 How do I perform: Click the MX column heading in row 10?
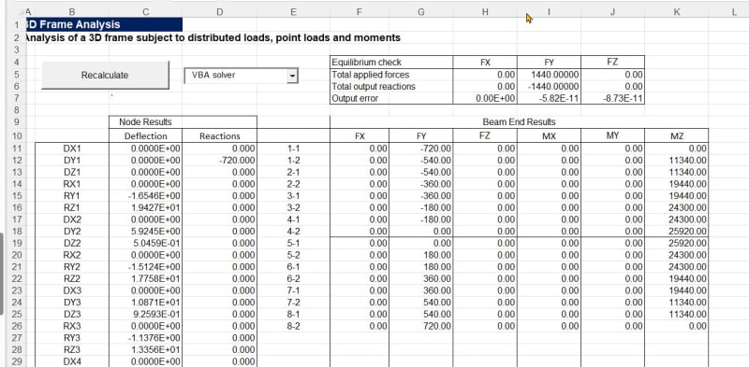[x=549, y=136]
